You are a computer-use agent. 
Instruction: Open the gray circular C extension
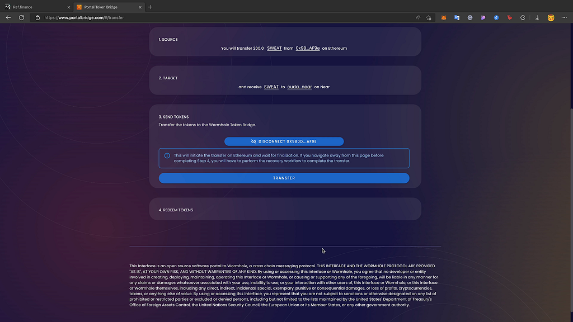470,17
